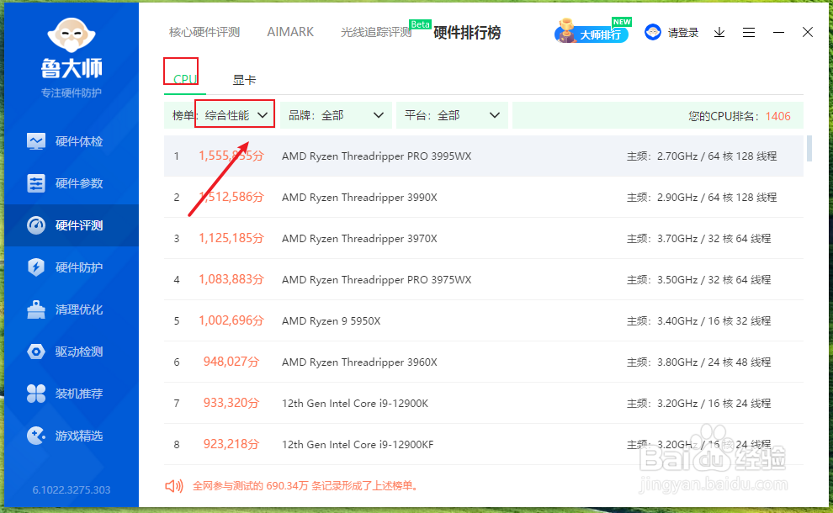
Task: Select the 硬件评测 gauge icon
Action: click(x=36, y=225)
